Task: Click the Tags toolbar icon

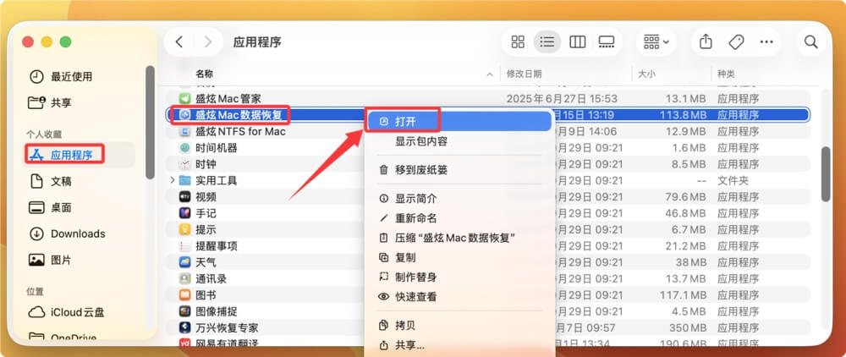Action: point(736,42)
